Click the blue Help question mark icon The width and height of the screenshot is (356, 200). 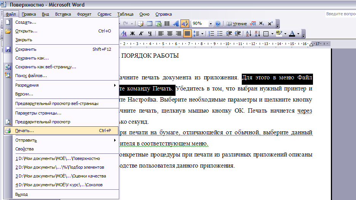[218, 24]
